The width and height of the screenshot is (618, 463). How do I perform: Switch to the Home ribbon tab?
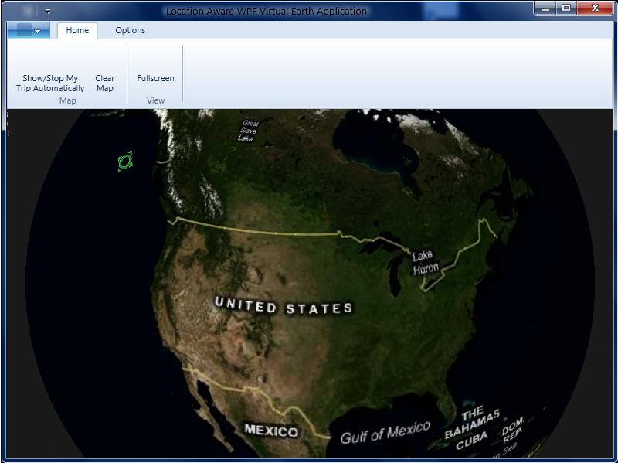(x=77, y=30)
